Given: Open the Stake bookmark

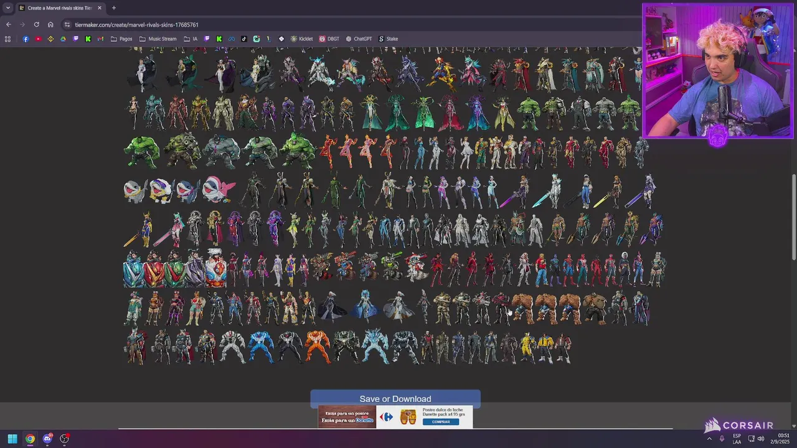Looking at the screenshot, I should [x=388, y=39].
